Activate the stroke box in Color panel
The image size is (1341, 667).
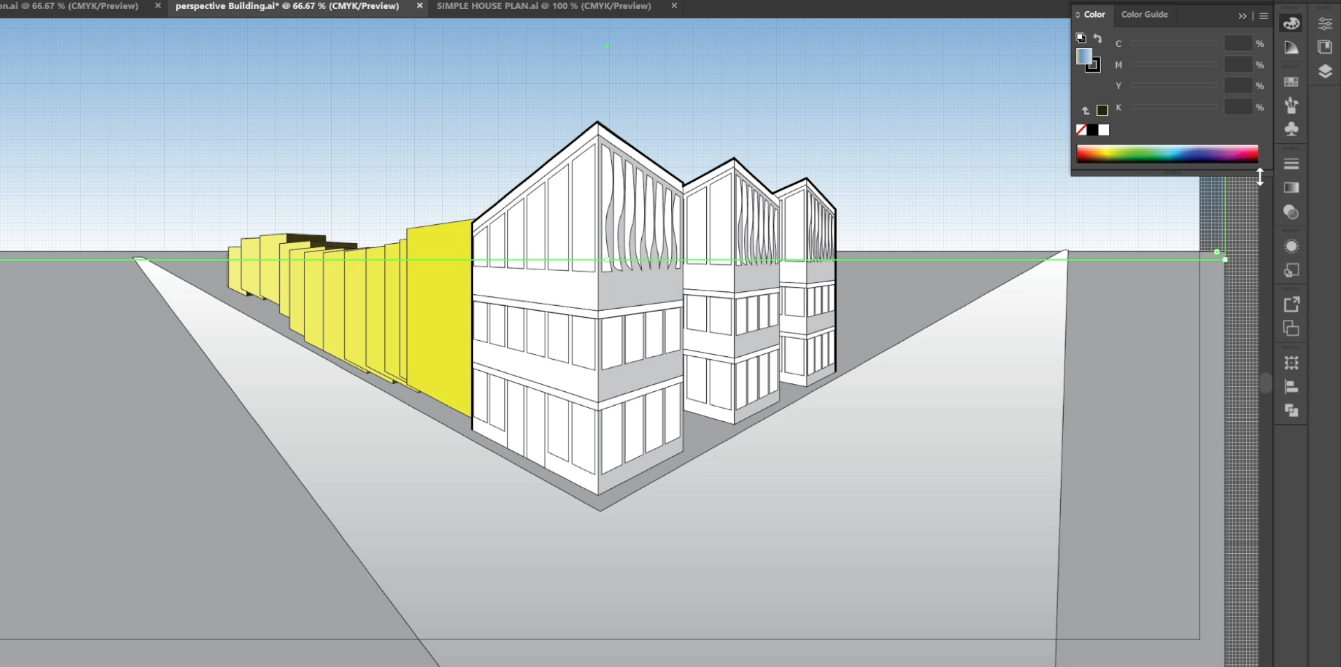[1094, 65]
